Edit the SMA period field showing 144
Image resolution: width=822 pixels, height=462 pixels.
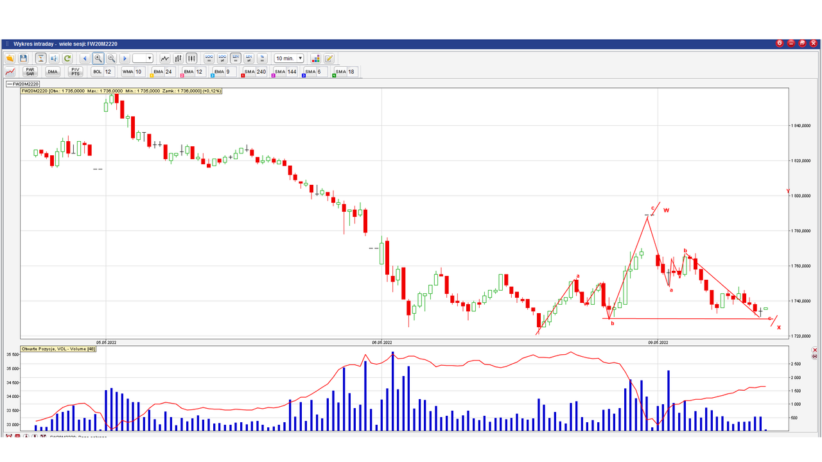[292, 72]
